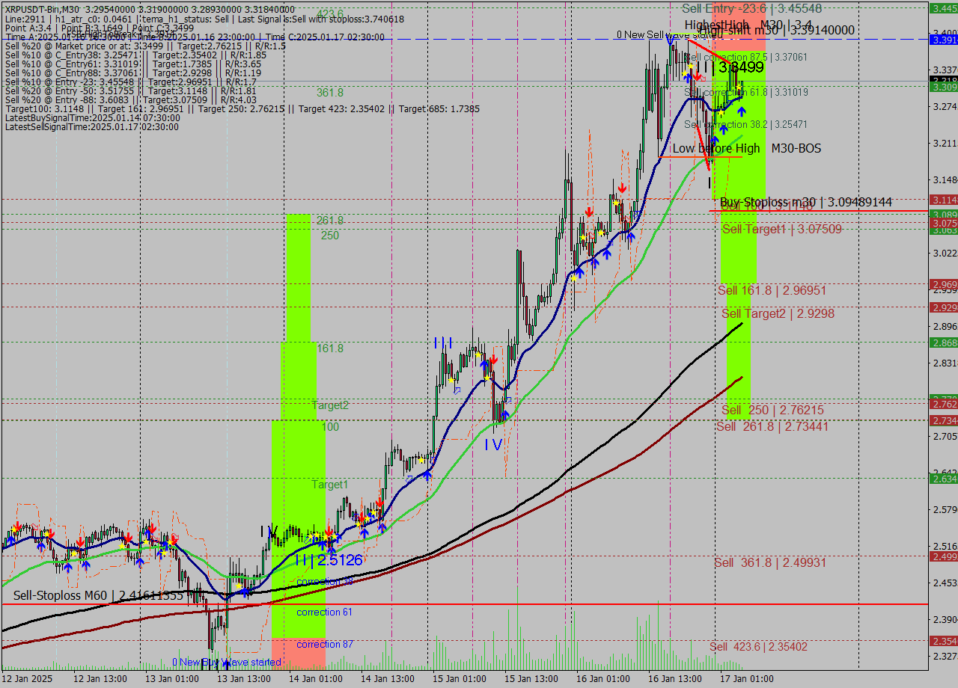Click the 'correction 87' label in red zone
958x688 pixels.
(x=324, y=644)
